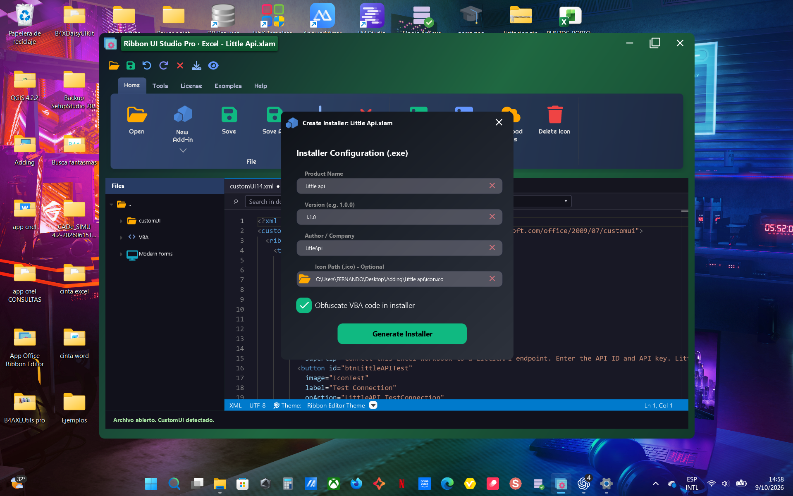The width and height of the screenshot is (793, 496).
Task: Open the dropdown right of the dialog
Action: click(566, 201)
